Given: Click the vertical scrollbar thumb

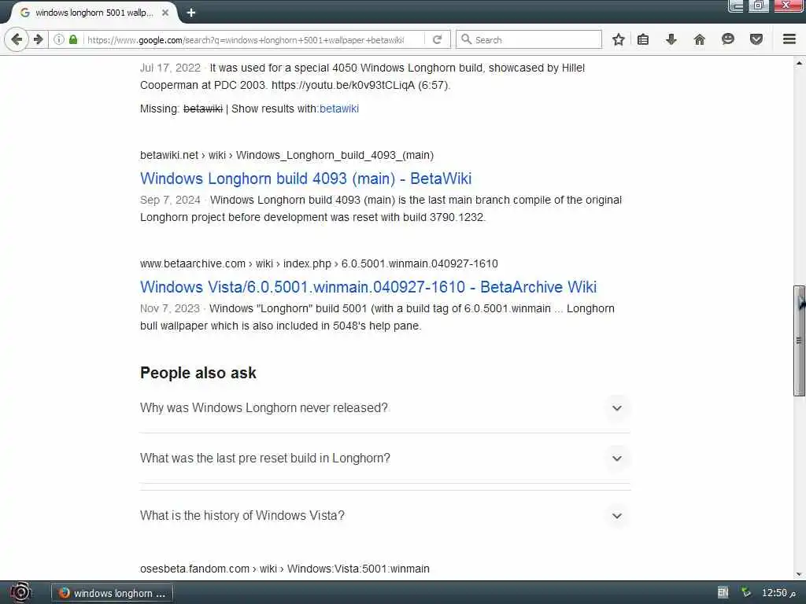Looking at the screenshot, I should (798, 341).
